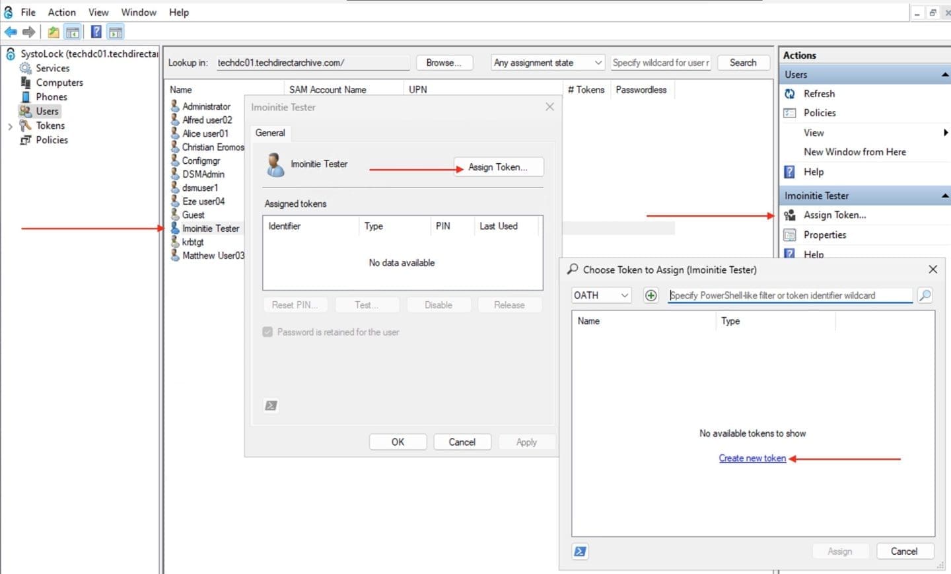Viewport: 951px width, 574px height.
Task: Close the Choose Token to Assign dialog
Action: pos(933,269)
